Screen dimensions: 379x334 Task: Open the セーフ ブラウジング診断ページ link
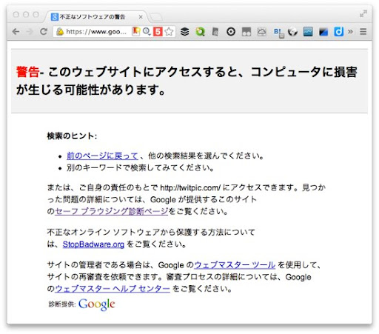(112, 211)
